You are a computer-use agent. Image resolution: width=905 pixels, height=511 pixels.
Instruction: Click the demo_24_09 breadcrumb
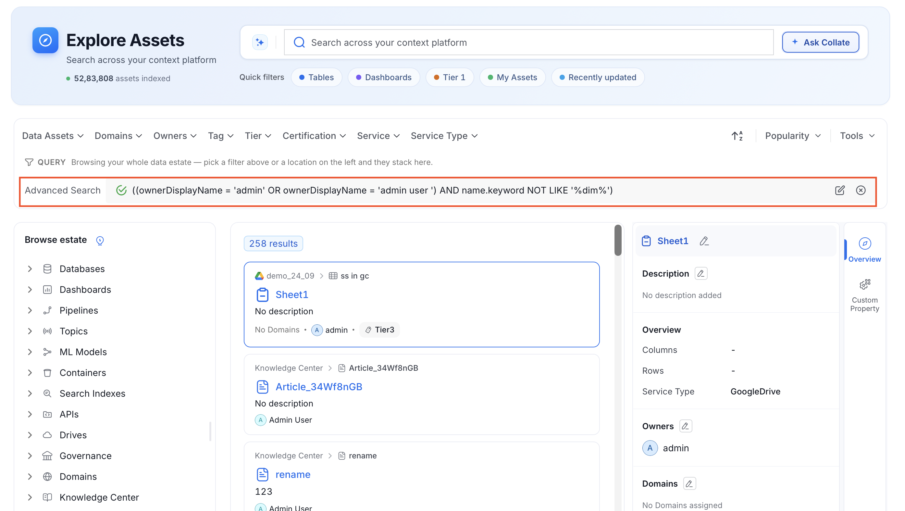click(x=290, y=276)
